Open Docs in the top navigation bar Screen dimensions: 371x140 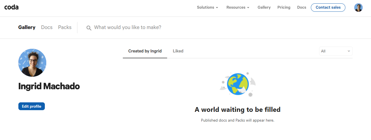pos(301,8)
